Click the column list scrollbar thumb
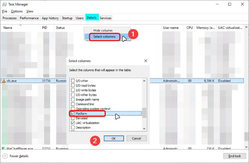The height and width of the screenshot is (163, 249). tap(144, 113)
